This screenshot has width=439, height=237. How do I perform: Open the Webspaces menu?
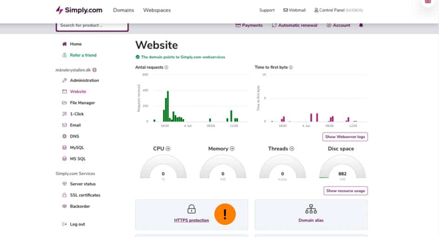coord(157,10)
